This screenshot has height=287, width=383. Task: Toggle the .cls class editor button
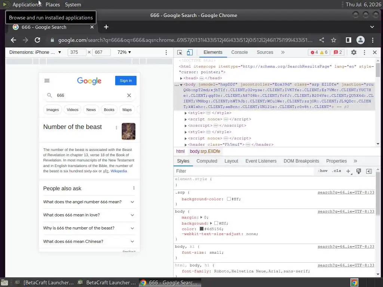pyautogui.click(x=337, y=171)
